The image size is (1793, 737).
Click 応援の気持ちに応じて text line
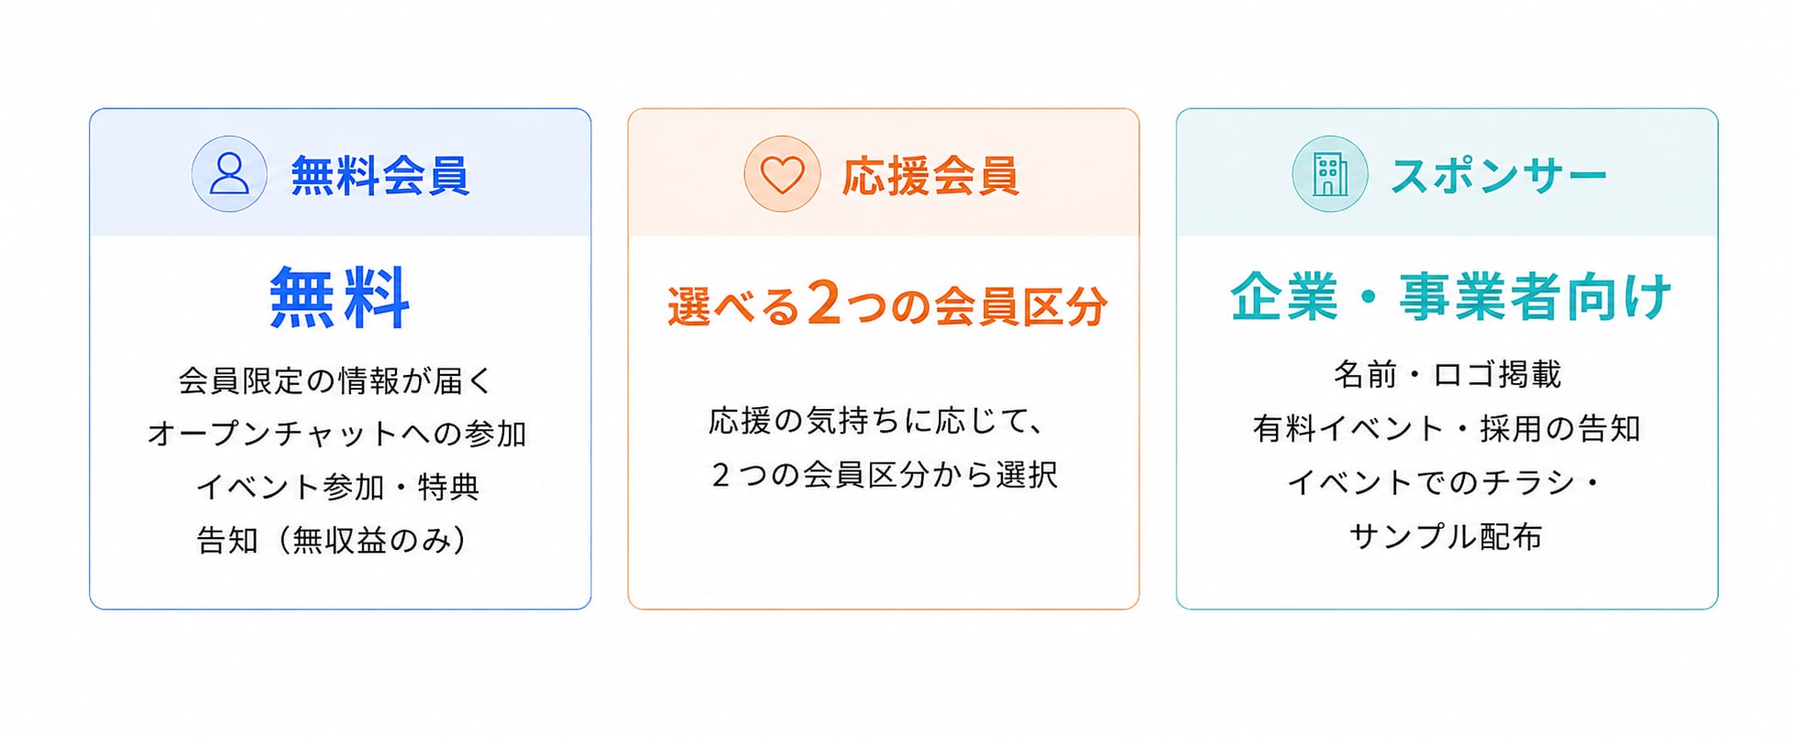(x=877, y=421)
